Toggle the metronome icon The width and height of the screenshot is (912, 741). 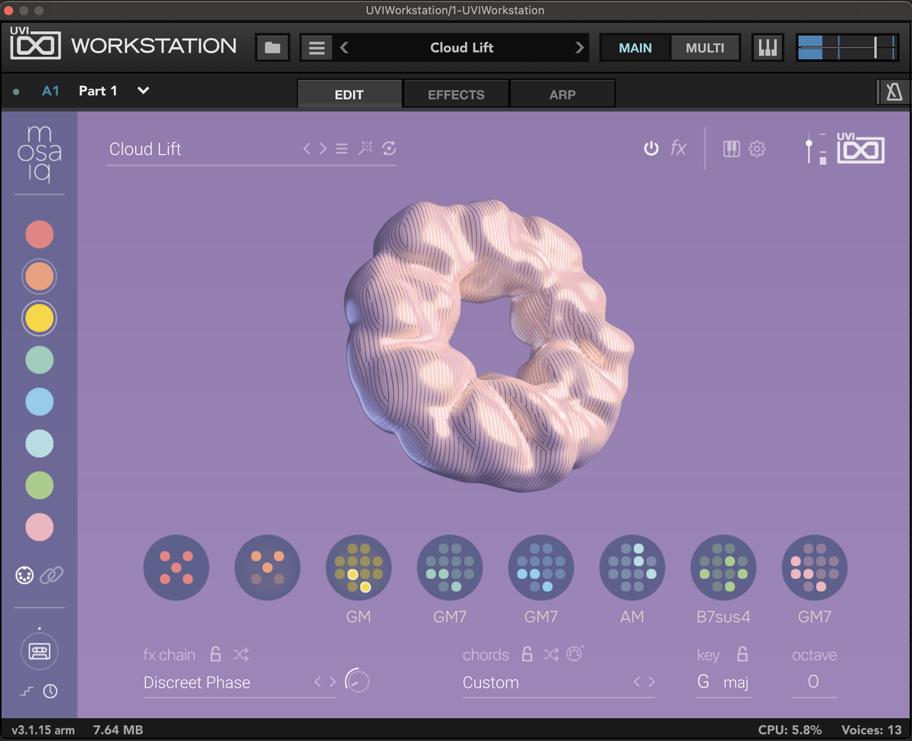point(894,93)
